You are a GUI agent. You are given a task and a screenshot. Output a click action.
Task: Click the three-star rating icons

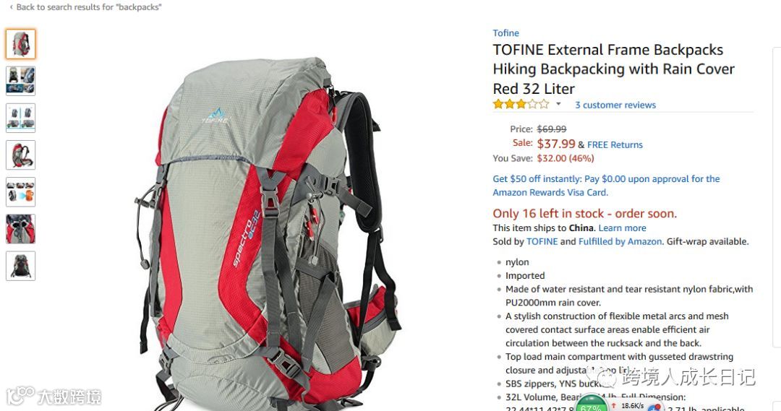click(521, 104)
